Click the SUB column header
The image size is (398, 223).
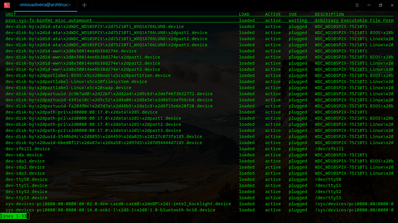tap(292, 14)
